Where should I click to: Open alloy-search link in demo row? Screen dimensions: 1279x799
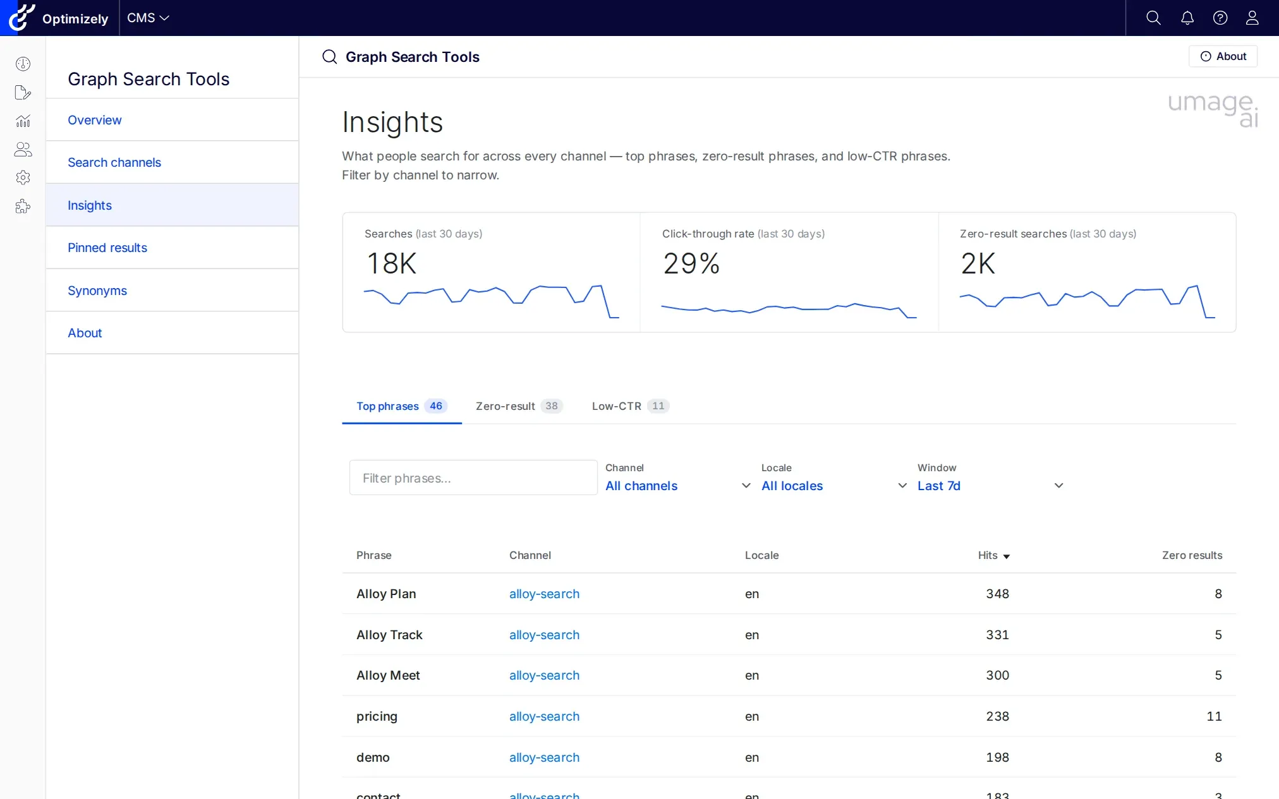click(x=544, y=757)
